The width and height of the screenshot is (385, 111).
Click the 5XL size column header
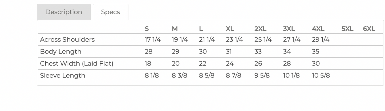point(347,29)
